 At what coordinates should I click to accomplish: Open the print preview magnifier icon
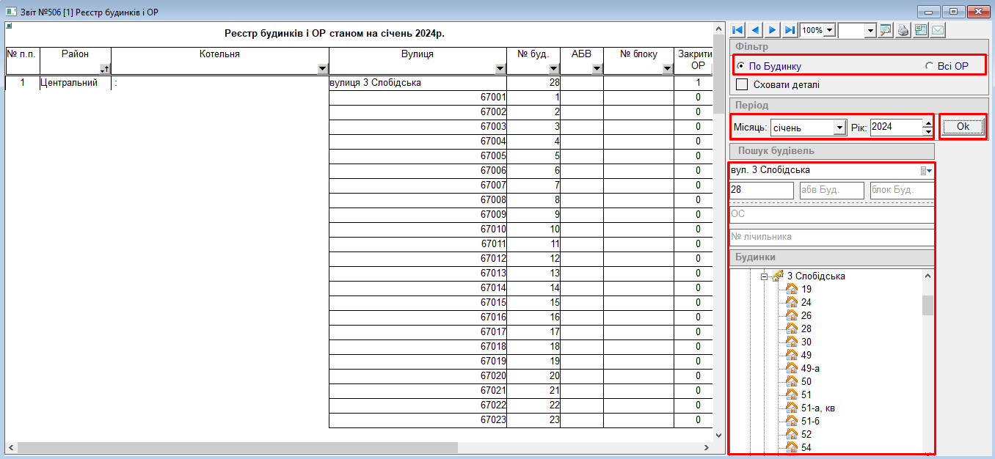(886, 30)
